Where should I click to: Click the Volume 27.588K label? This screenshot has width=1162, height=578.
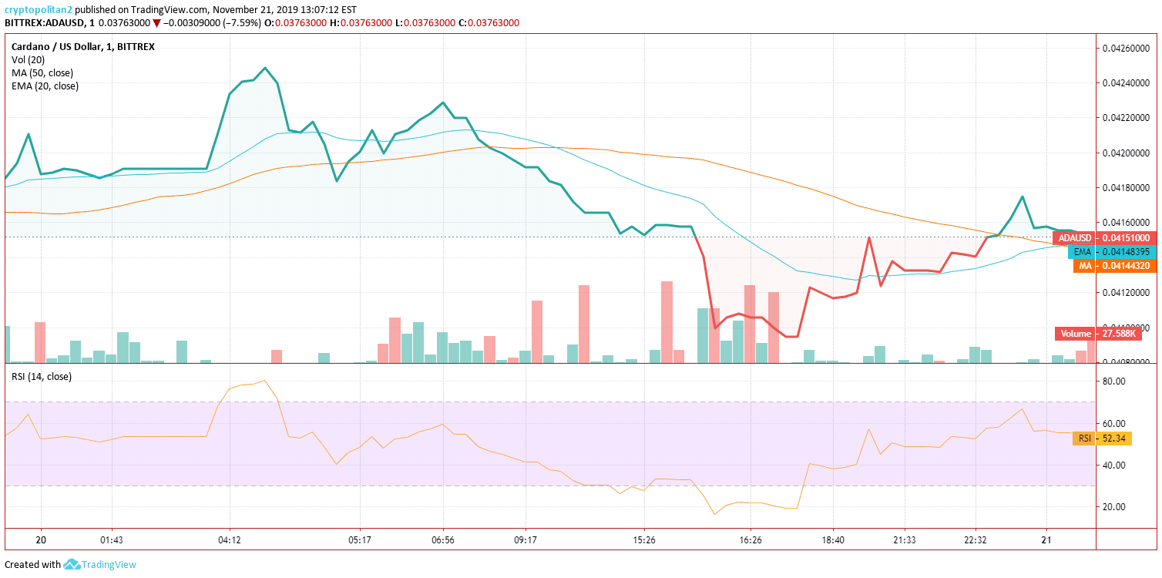(1097, 334)
